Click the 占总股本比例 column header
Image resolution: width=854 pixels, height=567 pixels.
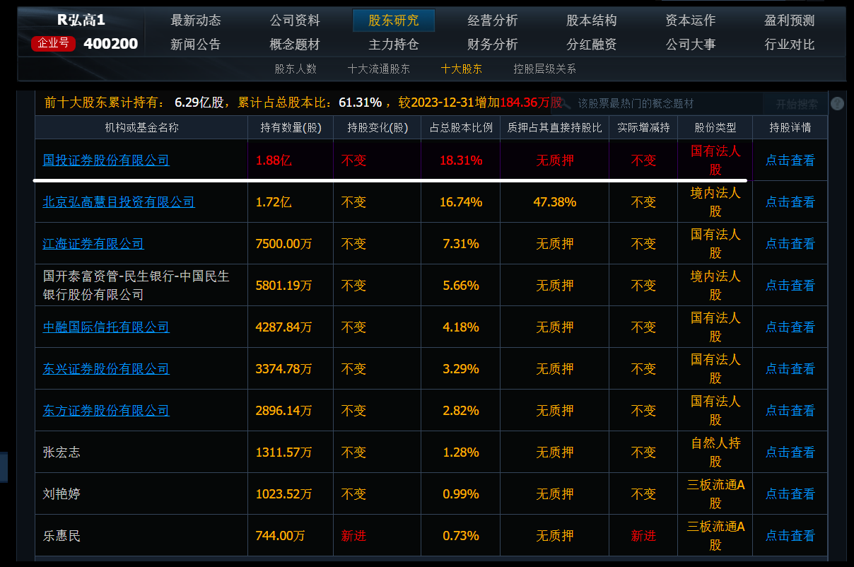coord(461,128)
